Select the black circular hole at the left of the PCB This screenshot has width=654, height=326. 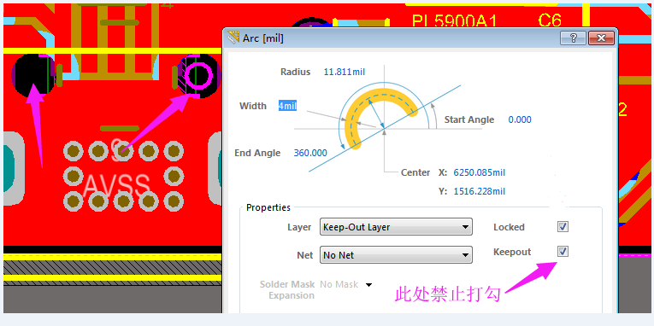(x=33, y=76)
